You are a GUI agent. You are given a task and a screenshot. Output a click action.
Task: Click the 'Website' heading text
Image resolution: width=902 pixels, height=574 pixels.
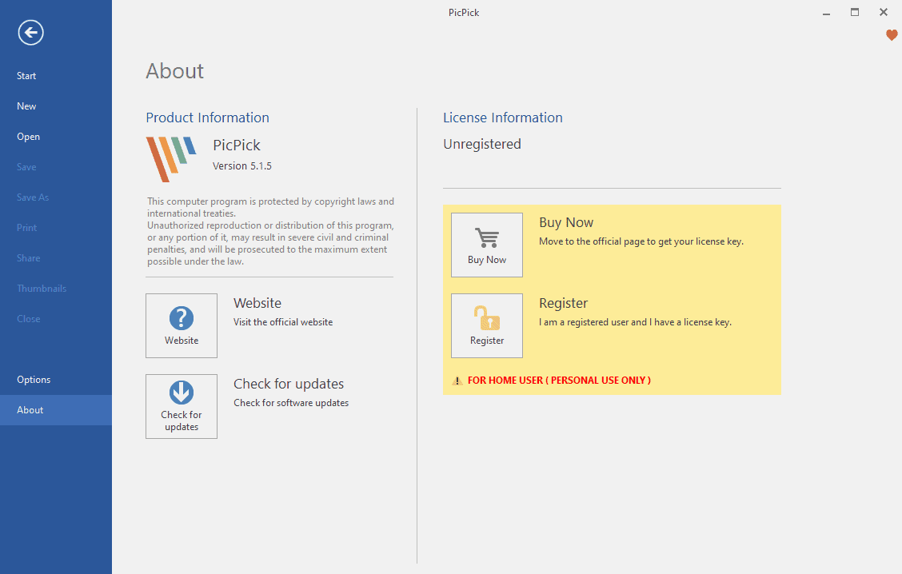pyautogui.click(x=257, y=303)
